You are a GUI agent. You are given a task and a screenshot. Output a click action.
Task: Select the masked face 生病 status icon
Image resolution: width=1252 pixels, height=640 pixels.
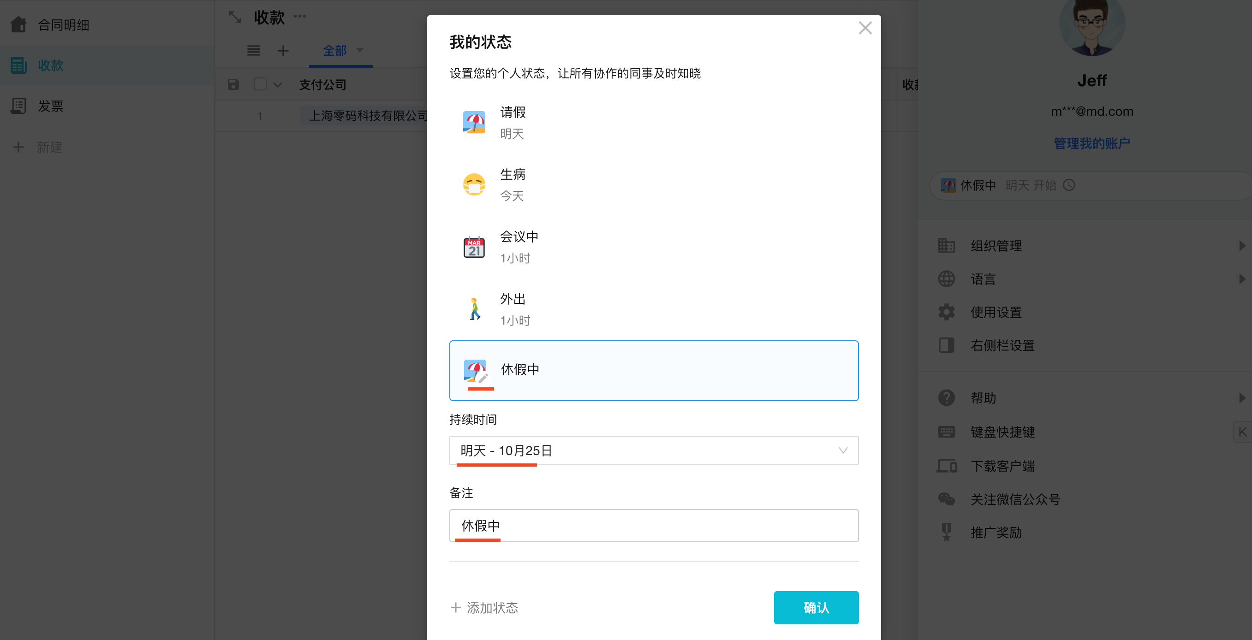[474, 184]
